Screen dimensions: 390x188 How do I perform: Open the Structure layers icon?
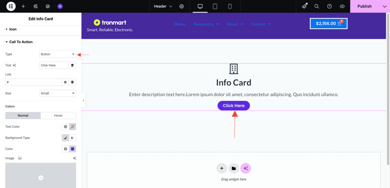(x=48, y=6)
